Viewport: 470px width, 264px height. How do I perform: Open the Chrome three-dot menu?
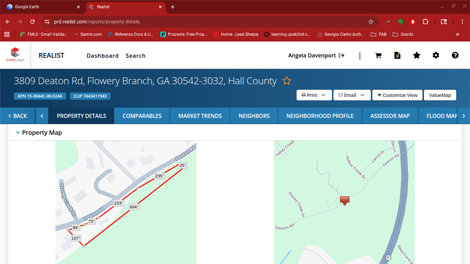tap(463, 22)
